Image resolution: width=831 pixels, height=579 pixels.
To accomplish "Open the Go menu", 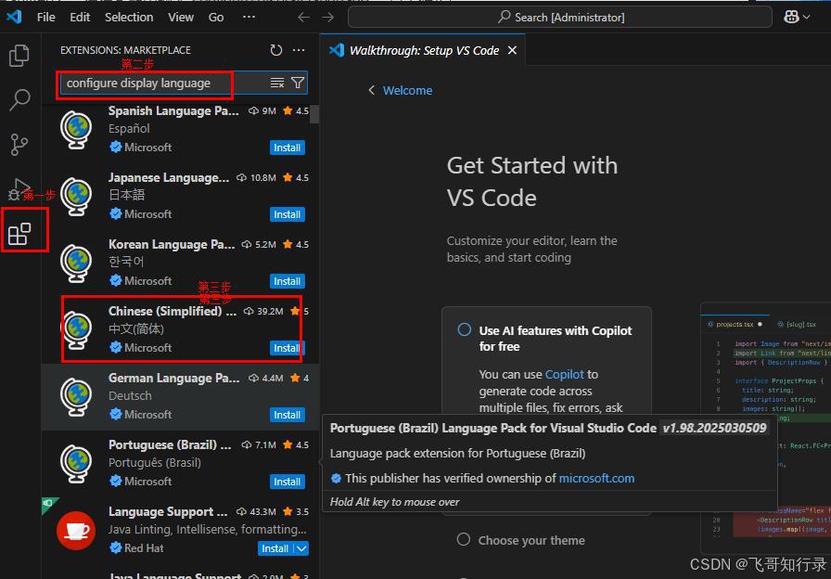I will click(216, 17).
